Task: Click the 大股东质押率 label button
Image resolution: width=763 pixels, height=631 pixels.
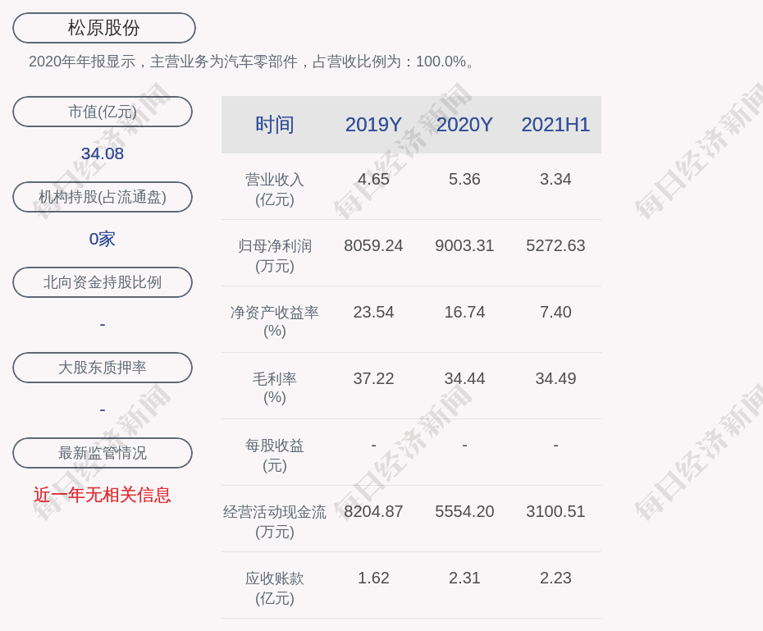Action: point(103,368)
